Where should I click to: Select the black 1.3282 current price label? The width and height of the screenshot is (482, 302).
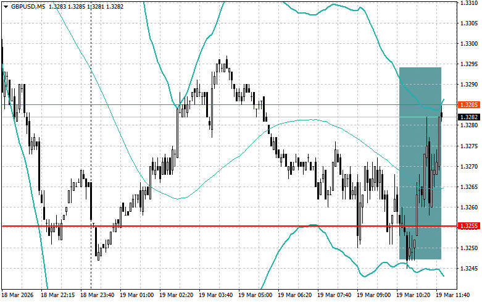(x=469, y=117)
